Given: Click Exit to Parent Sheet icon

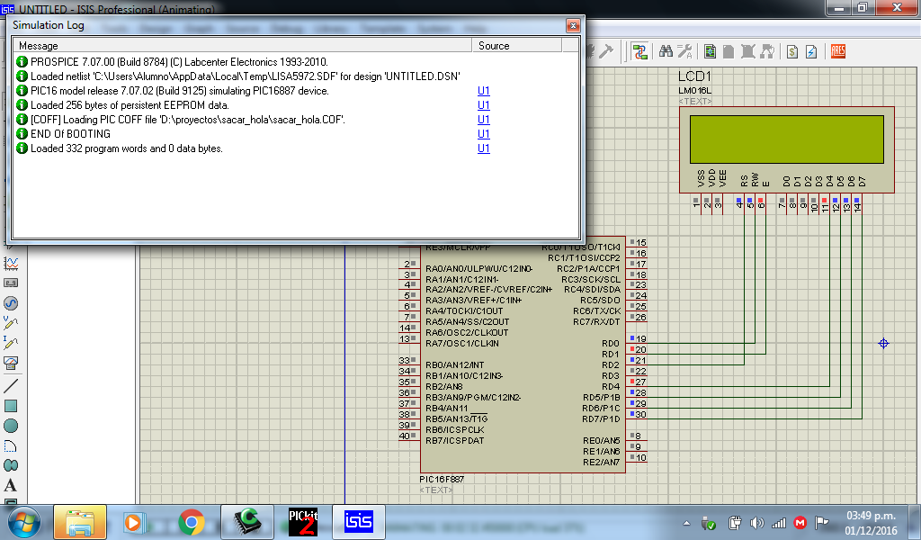Looking at the screenshot, I should point(767,51).
